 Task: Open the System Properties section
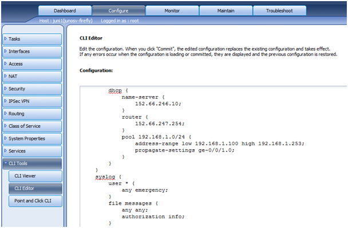click(32, 138)
